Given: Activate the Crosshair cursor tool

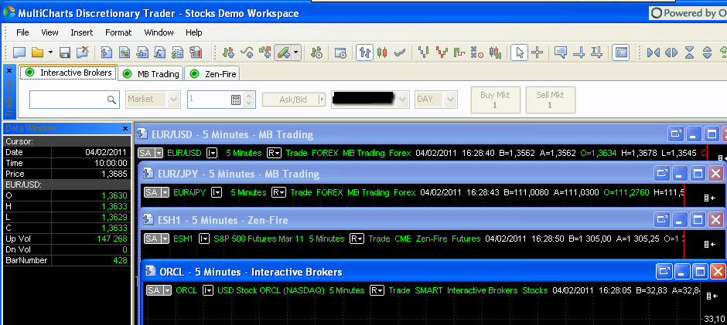Looking at the screenshot, I should (x=537, y=52).
